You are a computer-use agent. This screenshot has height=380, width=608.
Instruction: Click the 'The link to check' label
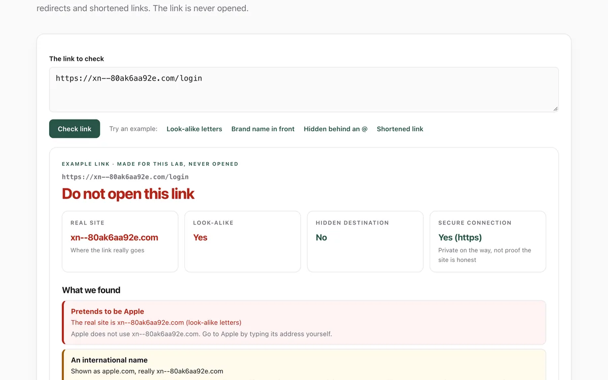tap(77, 59)
